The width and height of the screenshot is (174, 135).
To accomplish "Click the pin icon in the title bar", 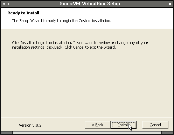I will 9,4.
